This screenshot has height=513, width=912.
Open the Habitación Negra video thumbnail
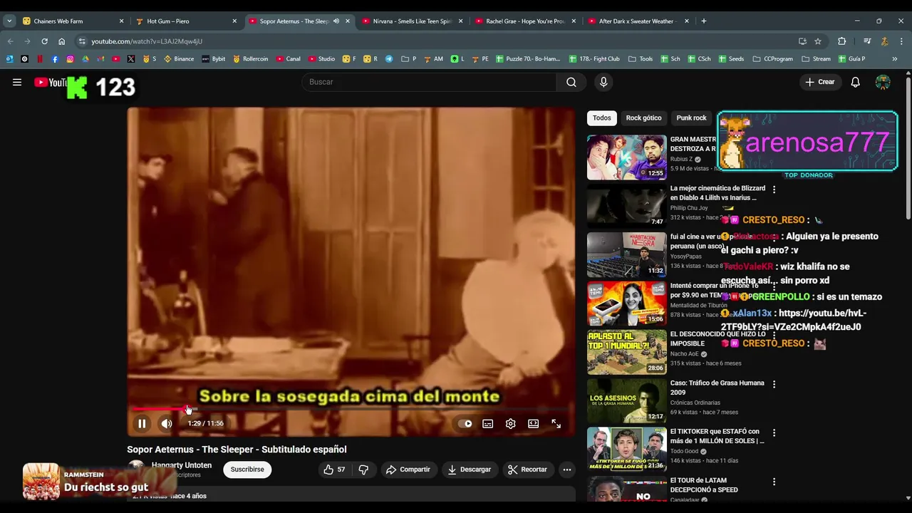click(627, 255)
